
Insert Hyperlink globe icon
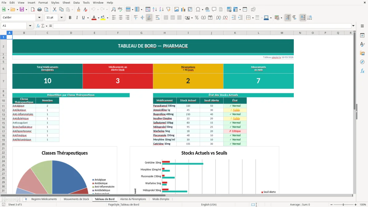(207, 10)
